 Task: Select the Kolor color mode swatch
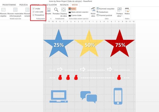pos(72,9)
